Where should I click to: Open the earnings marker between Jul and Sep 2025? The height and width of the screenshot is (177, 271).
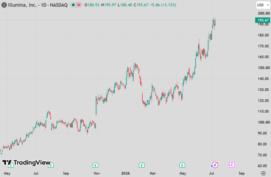(51, 165)
